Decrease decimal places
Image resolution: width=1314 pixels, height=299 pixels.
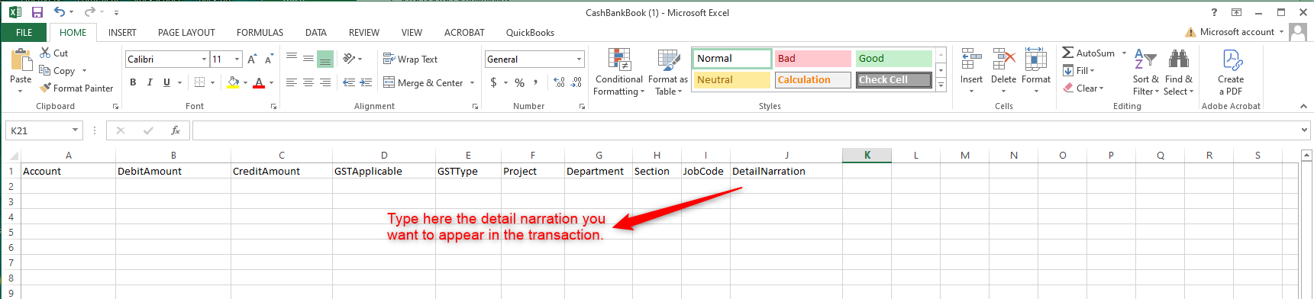pyautogui.click(x=576, y=82)
